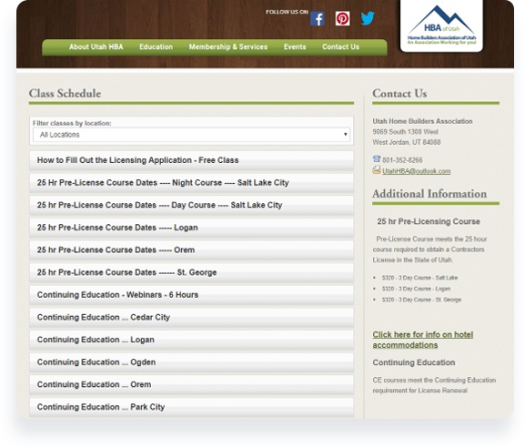Image resolution: width=525 pixels, height=448 pixels.
Task: Click the 9069 South 1300 West address line
Action: tap(406, 132)
